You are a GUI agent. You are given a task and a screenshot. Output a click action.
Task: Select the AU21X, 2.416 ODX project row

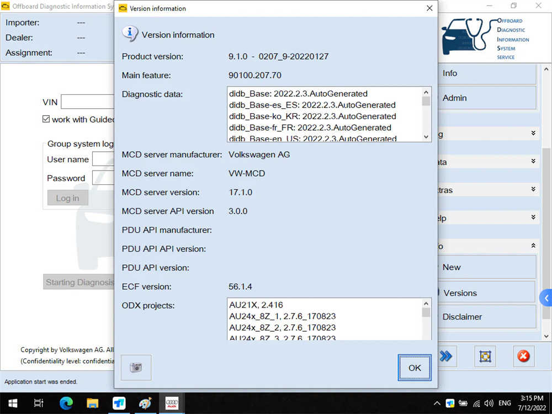tap(256, 305)
